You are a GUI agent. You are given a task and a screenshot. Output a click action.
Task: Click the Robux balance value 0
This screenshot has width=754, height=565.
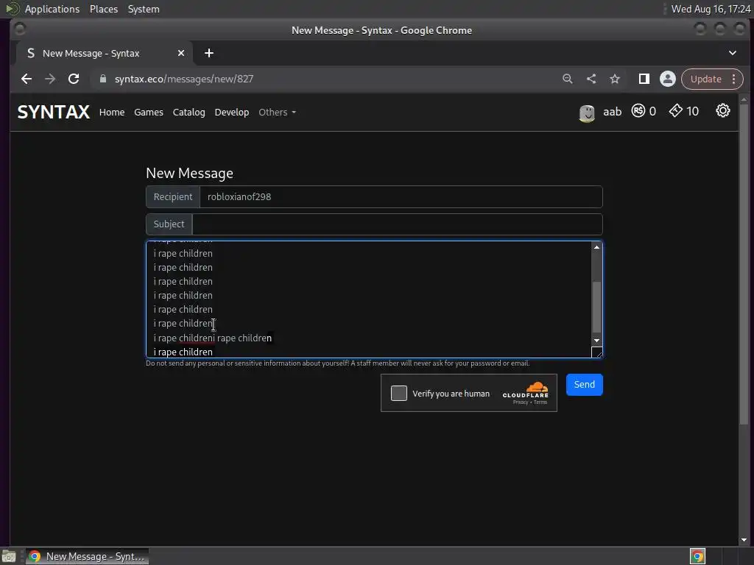652,112
